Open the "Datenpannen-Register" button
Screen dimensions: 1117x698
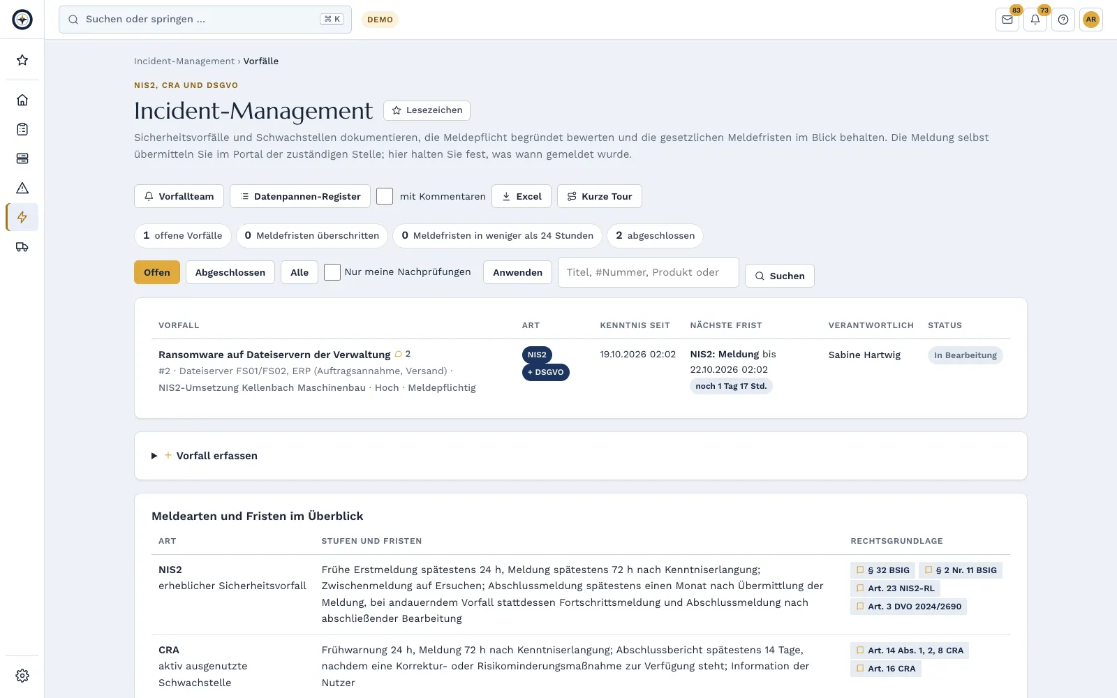point(300,196)
